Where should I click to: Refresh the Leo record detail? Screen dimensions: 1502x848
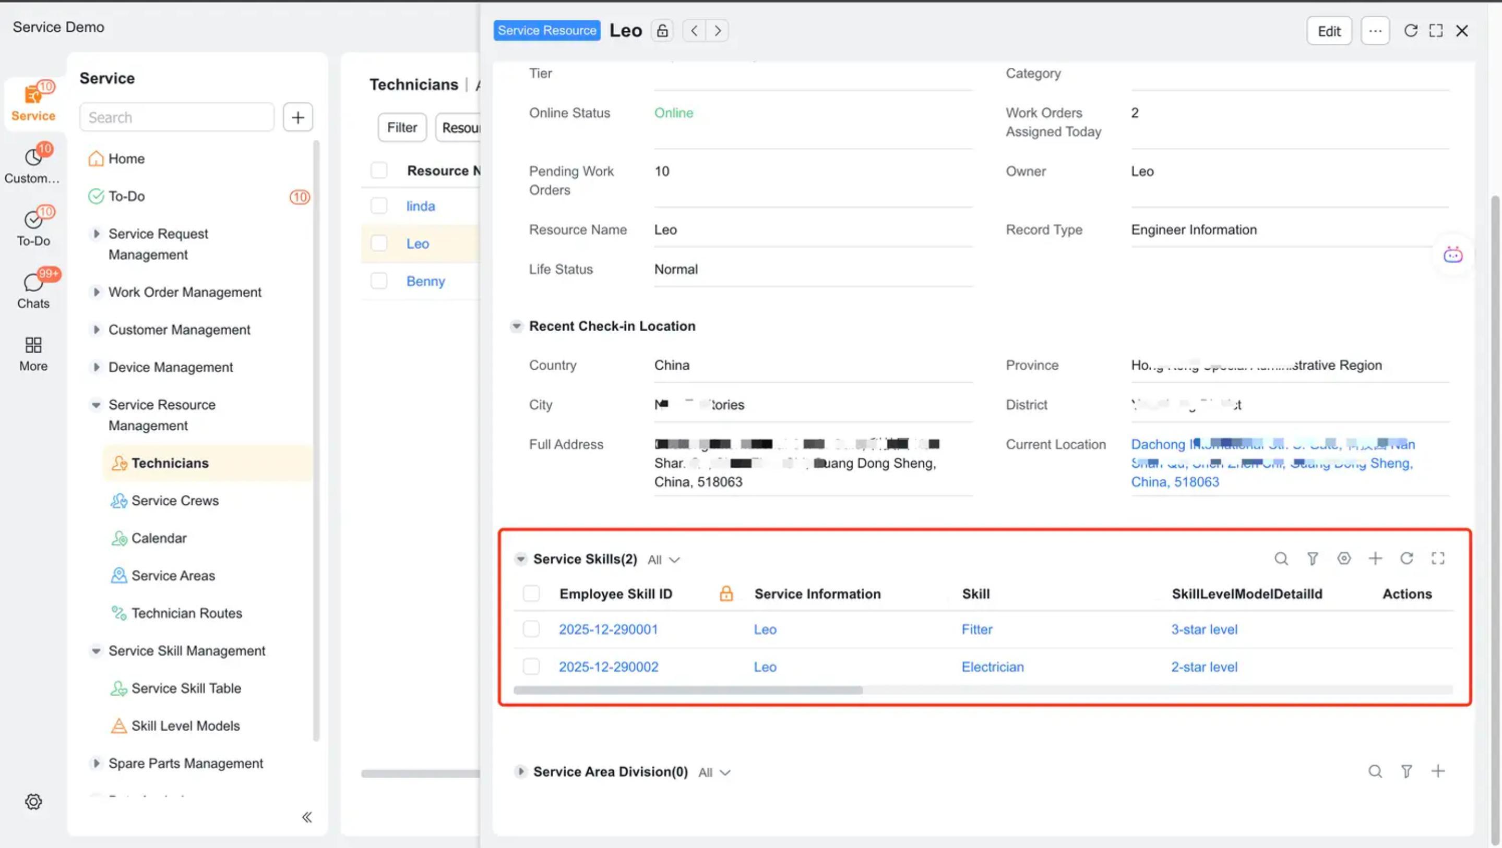(x=1411, y=31)
